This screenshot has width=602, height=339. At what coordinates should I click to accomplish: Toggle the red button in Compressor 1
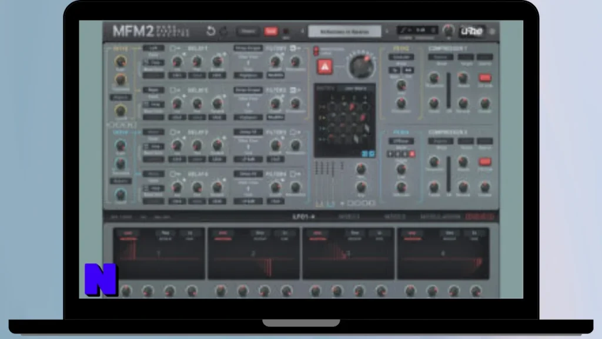(x=485, y=78)
